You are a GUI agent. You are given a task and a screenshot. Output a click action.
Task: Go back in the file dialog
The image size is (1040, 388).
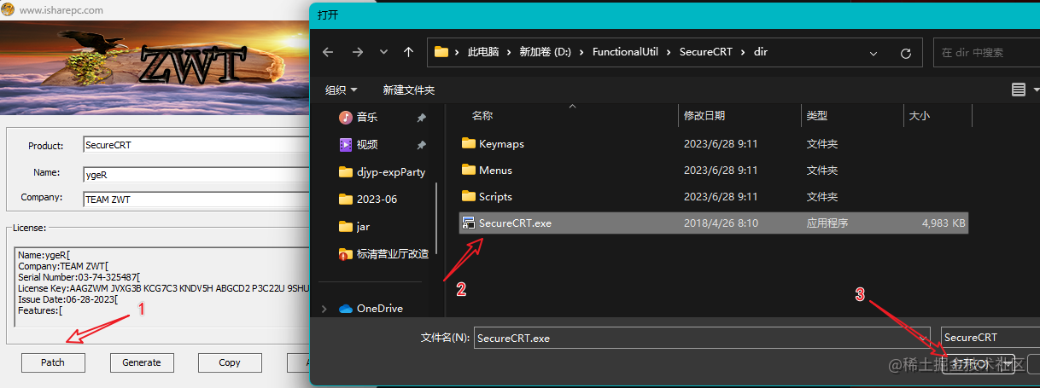328,52
